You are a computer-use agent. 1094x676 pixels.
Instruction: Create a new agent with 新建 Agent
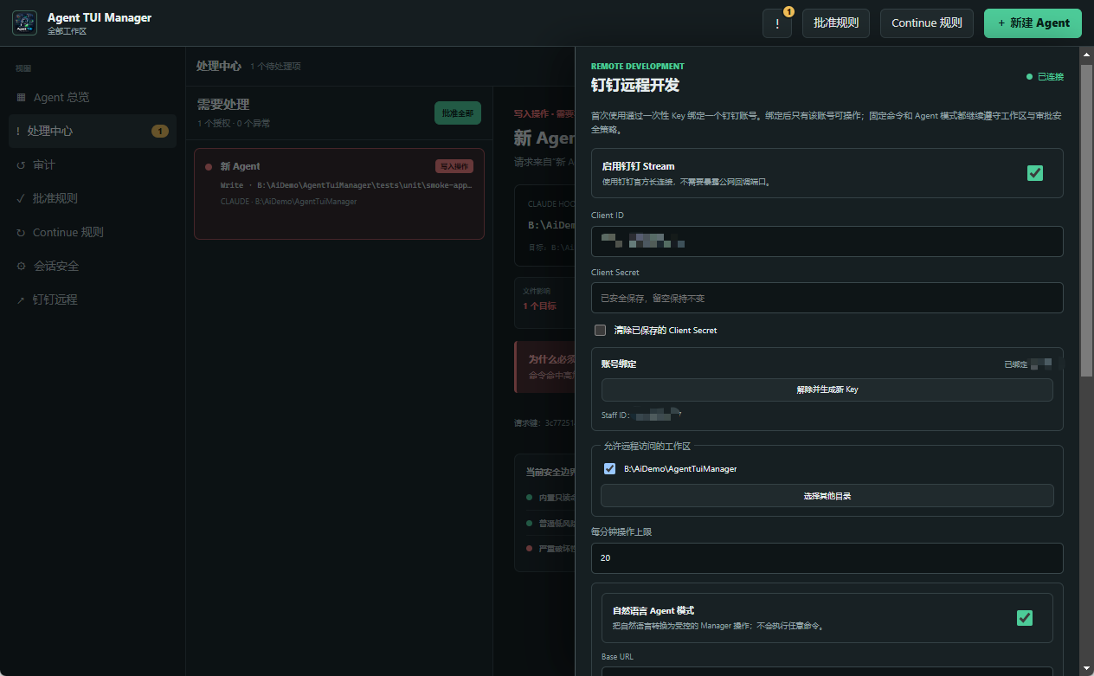[x=1033, y=23]
